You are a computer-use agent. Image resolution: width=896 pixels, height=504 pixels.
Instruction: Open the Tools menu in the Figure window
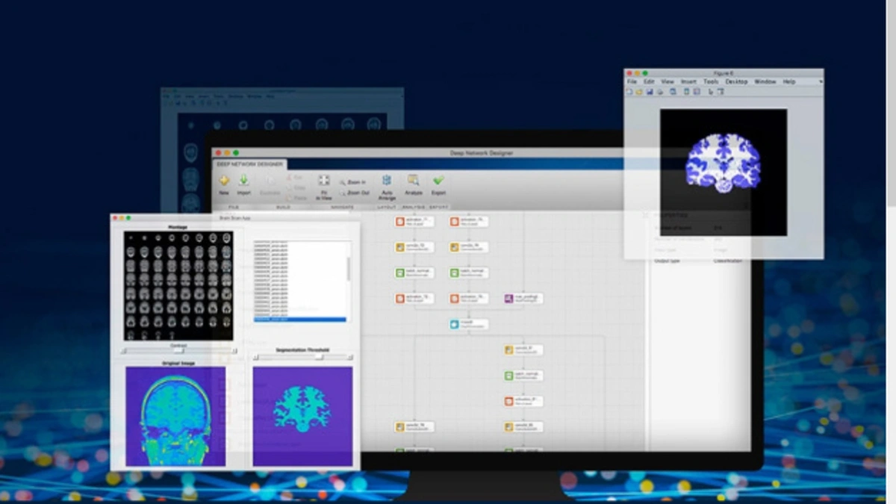711,81
